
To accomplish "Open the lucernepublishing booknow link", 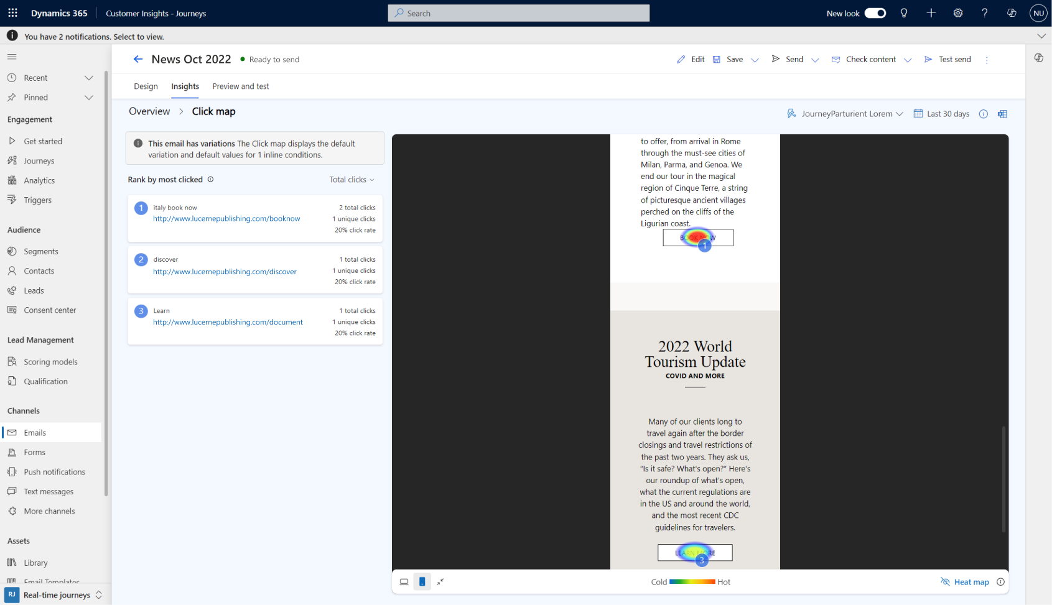I will (x=226, y=219).
